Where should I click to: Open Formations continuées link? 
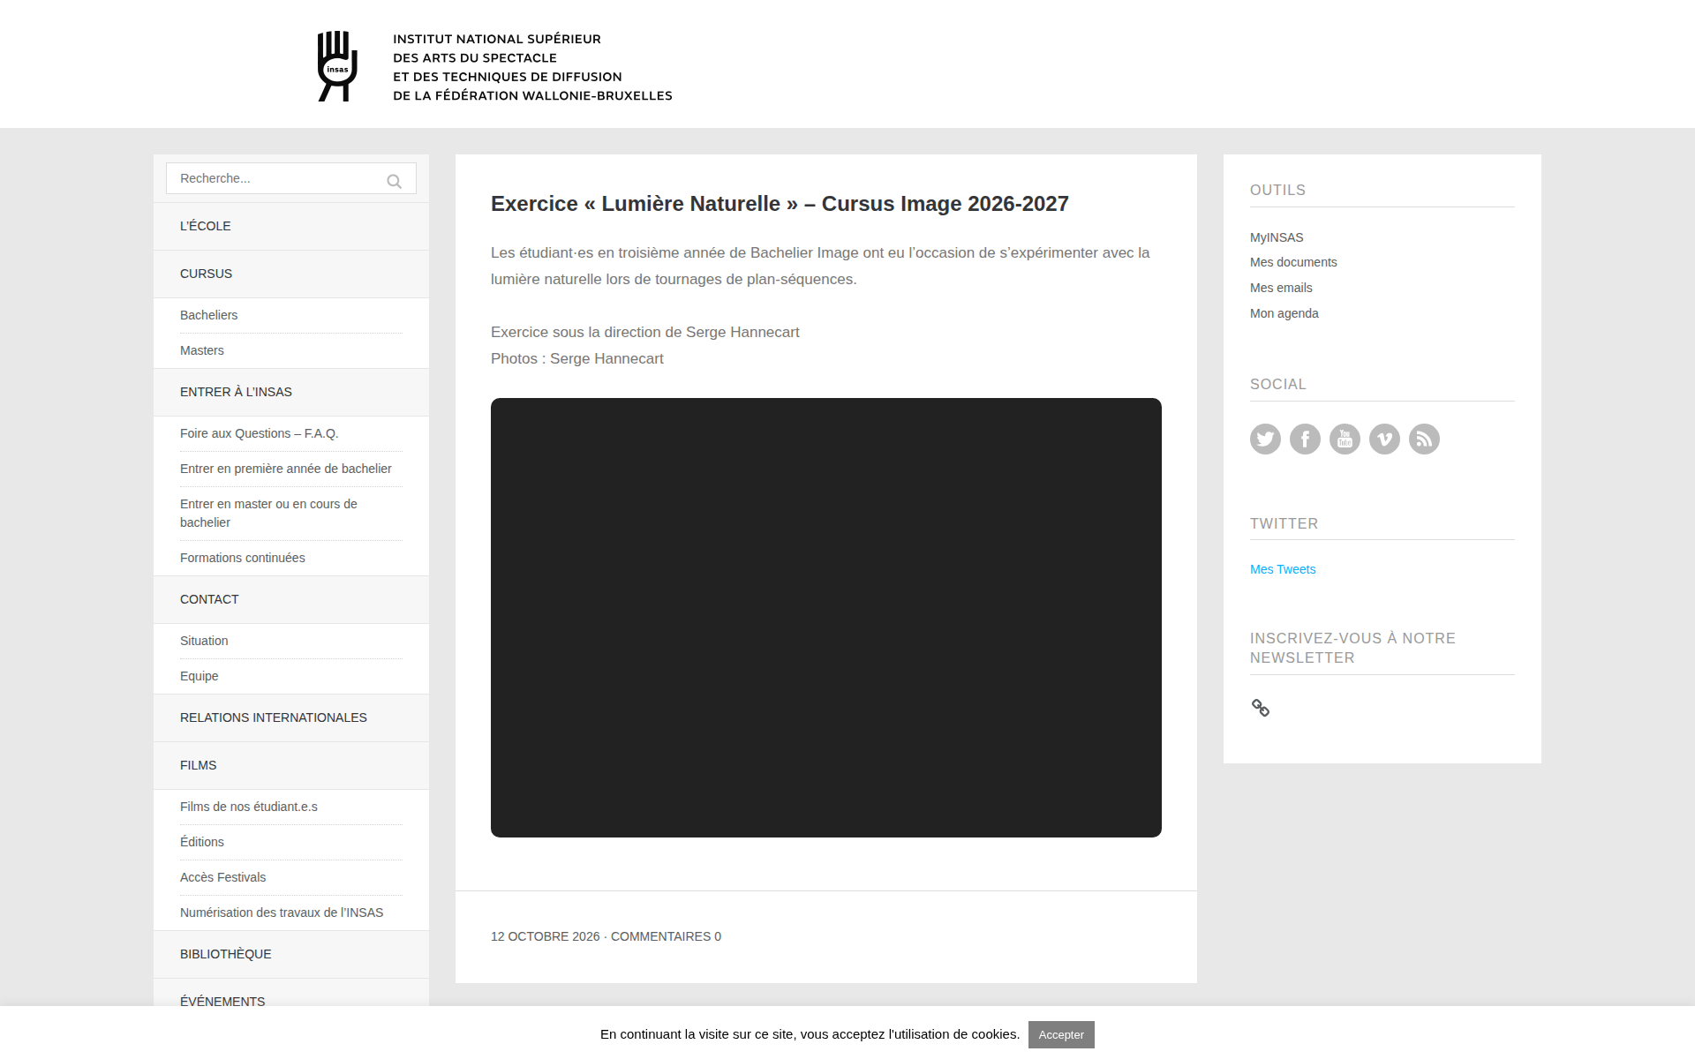[243, 558]
